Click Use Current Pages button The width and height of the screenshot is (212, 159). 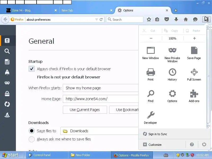[x=85, y=110]
